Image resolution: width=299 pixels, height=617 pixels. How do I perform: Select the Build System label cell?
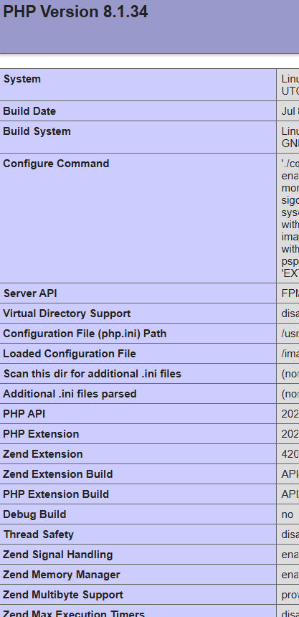coord(138,137)
